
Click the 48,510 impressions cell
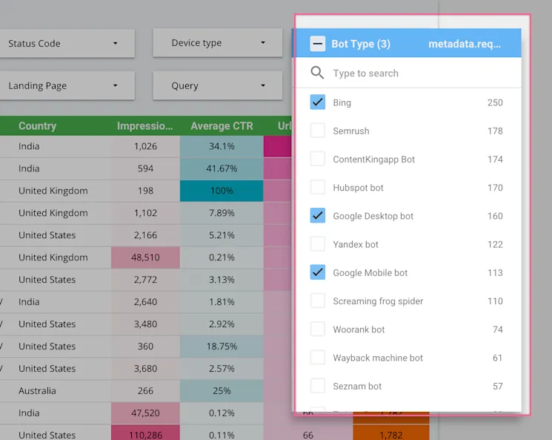[x=145, y=257]
